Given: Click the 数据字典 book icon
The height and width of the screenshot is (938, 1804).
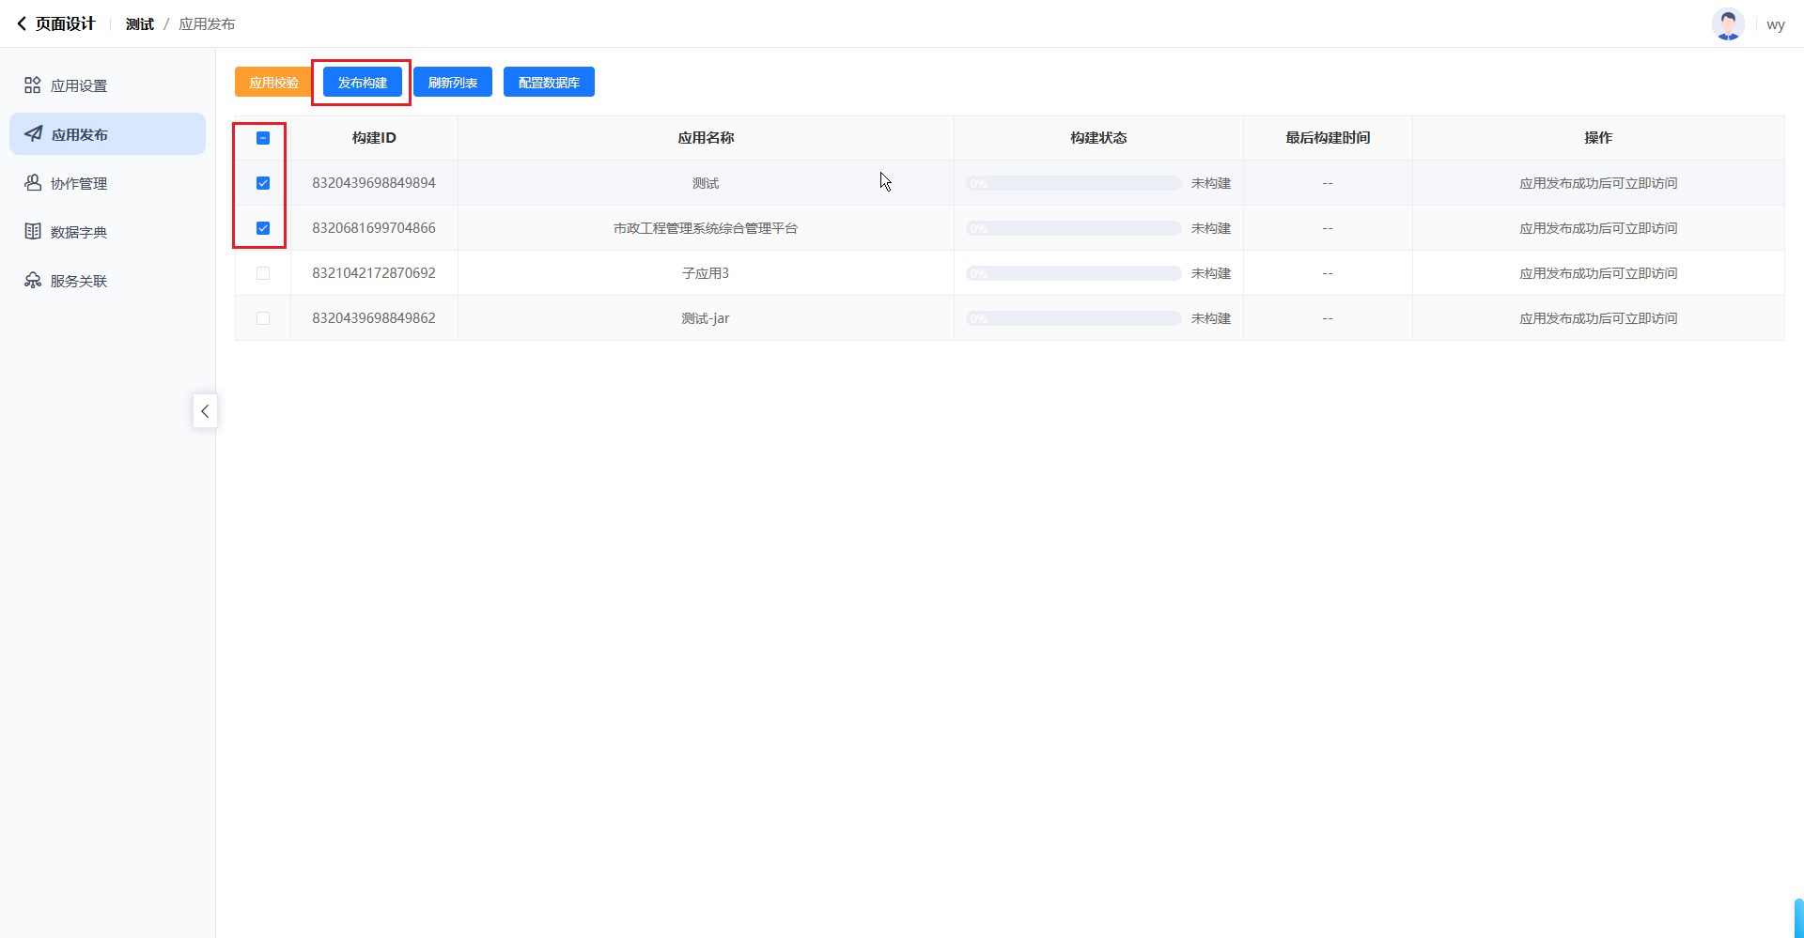Looking at the screenshot, I should (x=33, y=232).
